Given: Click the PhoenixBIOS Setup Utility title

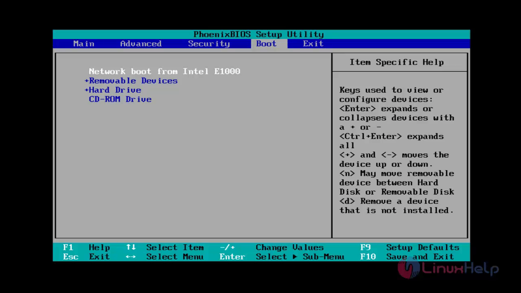Looking at the screenshot, I should tap(258, 34).
